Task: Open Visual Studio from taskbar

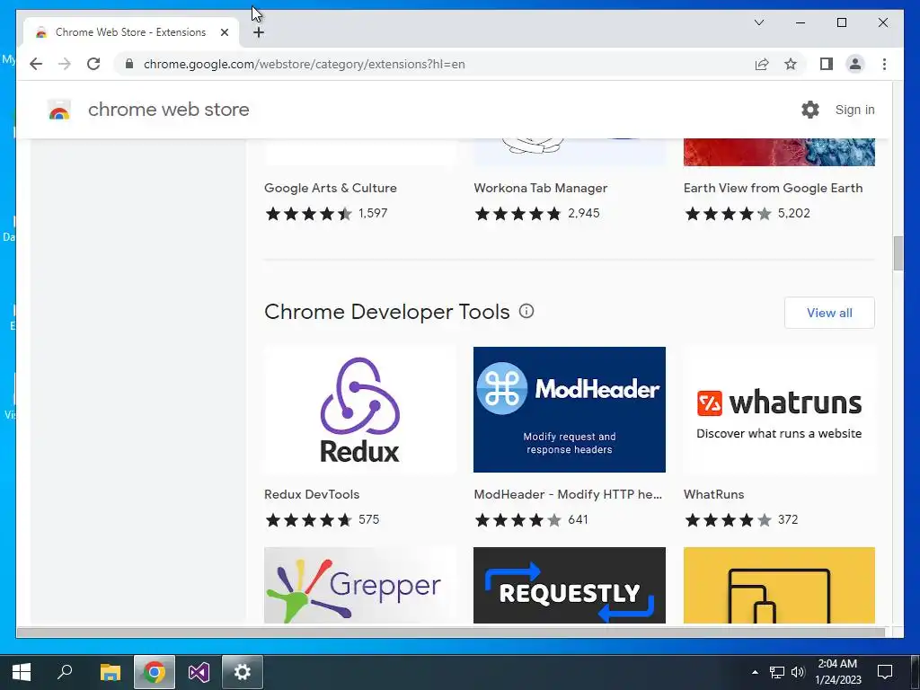Action: [x=199, y=672]
